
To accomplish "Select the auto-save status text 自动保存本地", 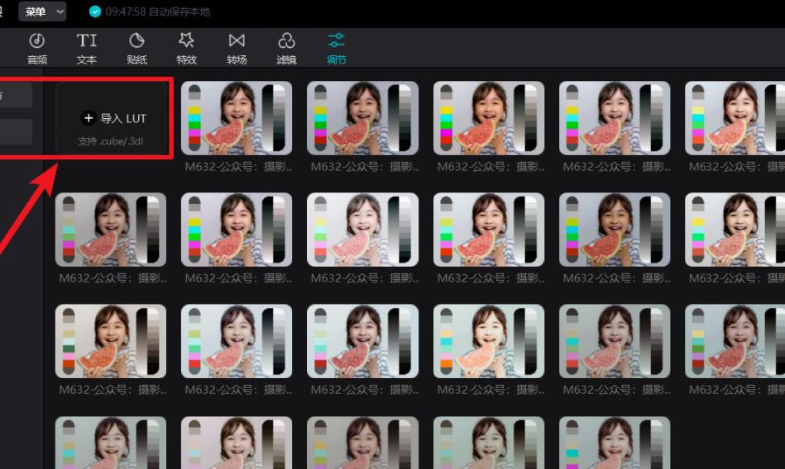I will [x=179, y=12].
